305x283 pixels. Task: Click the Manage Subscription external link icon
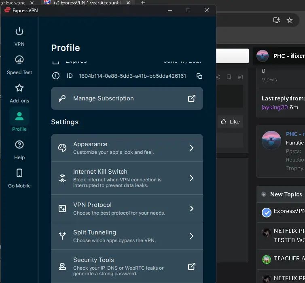[192, 98]
